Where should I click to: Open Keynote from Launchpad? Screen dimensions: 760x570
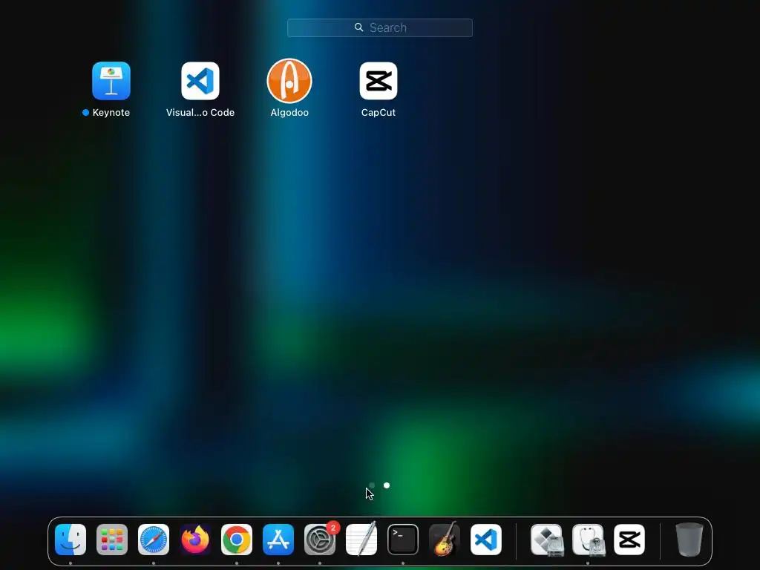click(111, 81)
